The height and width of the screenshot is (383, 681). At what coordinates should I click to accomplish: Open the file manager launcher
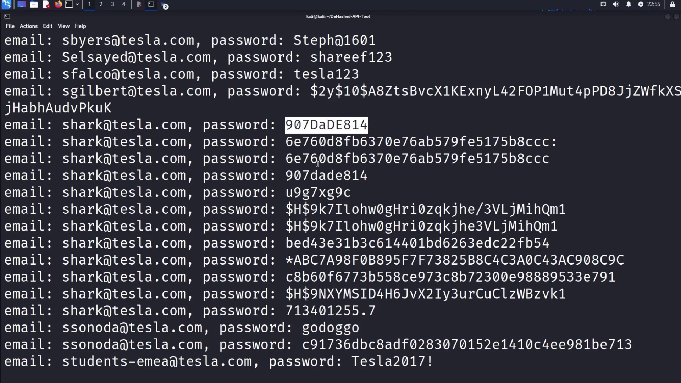[x=34, y=4]
